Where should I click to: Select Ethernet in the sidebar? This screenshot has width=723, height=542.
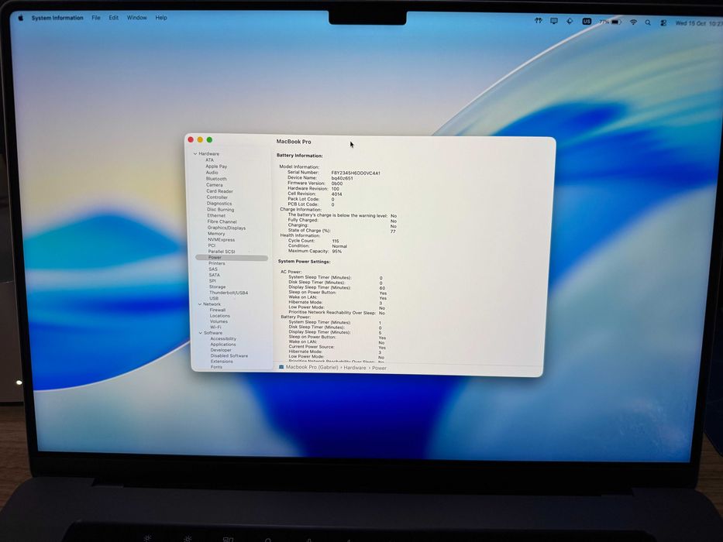[216, 216]
